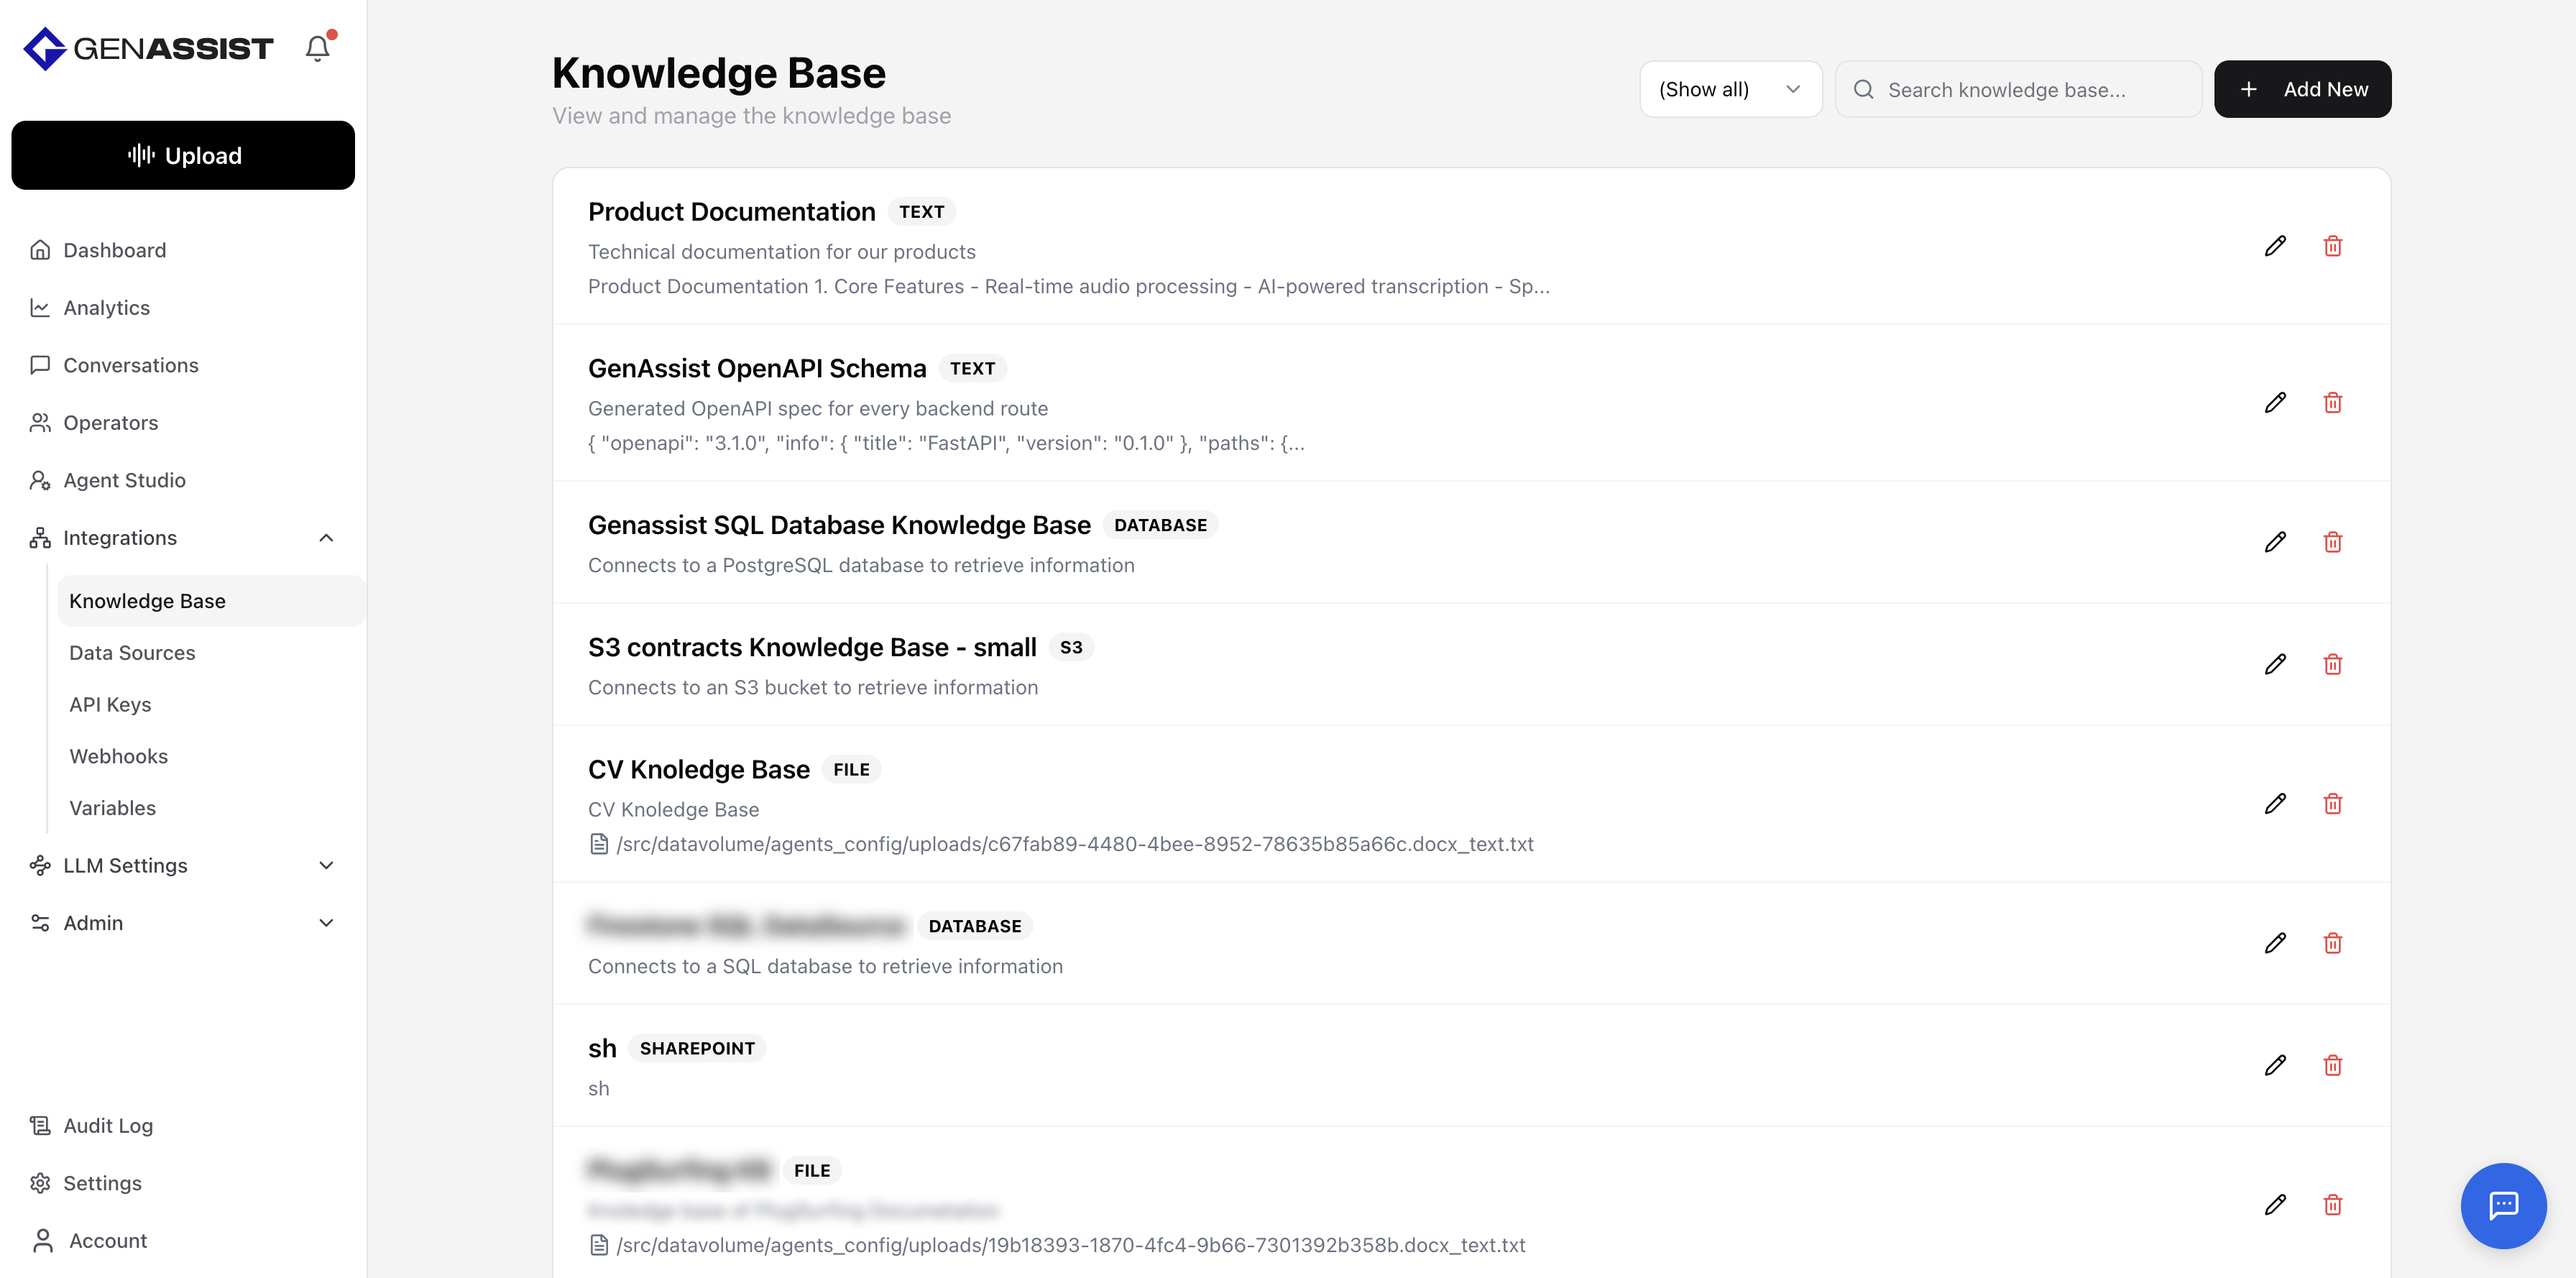Edit the Product Documentation entry
Viewport: 2576px width, 1278px height.
click(2275, 246)
